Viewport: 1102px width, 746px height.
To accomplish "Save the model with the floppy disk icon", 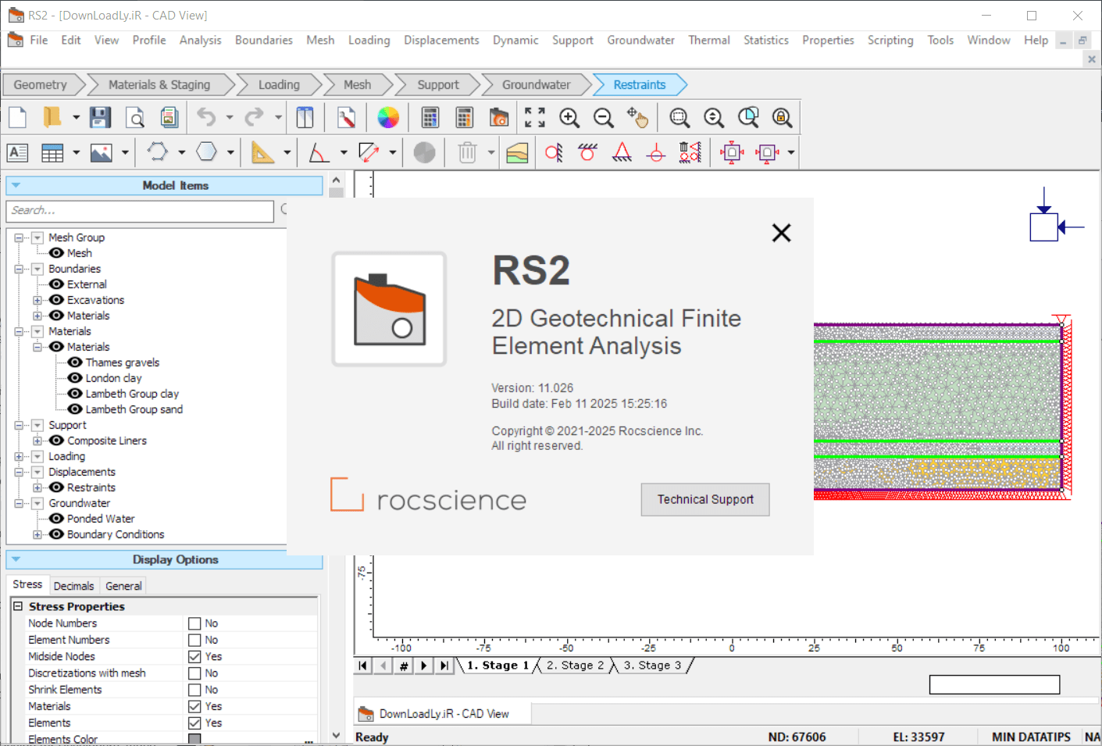I will [x=100, y=117].
